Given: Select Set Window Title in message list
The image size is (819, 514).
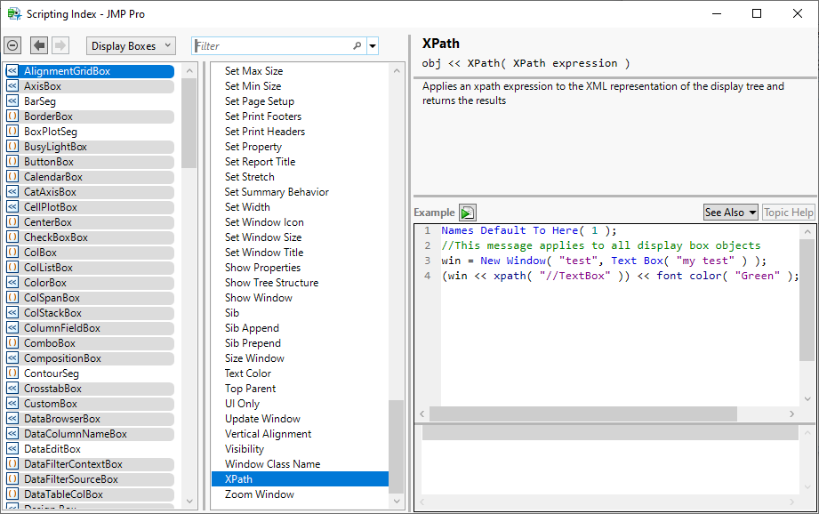Looking at the screenshot, I should [264, 253].
